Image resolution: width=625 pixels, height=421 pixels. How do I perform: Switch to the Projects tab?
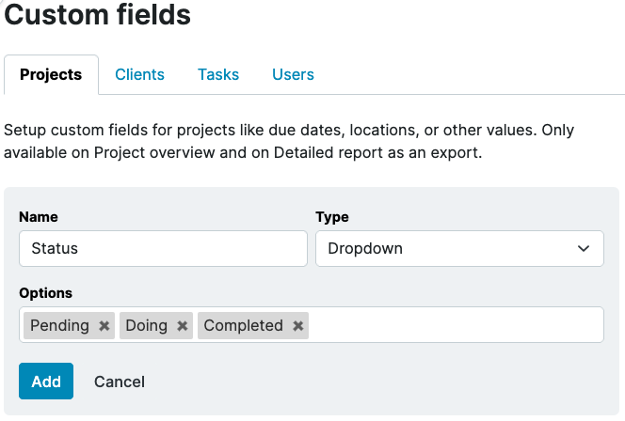51,75
